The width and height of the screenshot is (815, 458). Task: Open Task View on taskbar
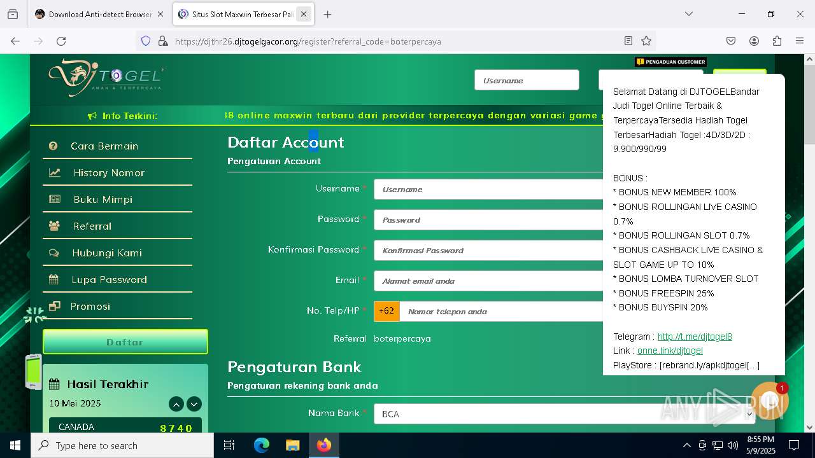coord(229,445)
